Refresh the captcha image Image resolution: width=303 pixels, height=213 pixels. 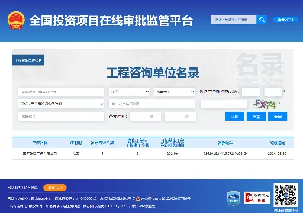coord(265,104)
